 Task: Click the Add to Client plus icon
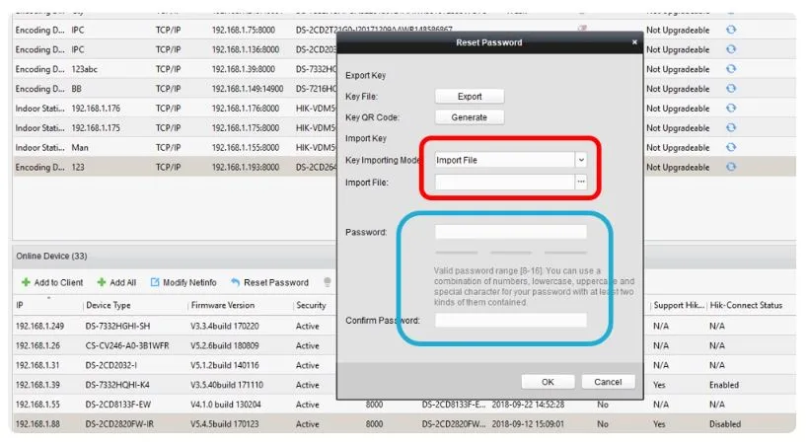point(26,282)
